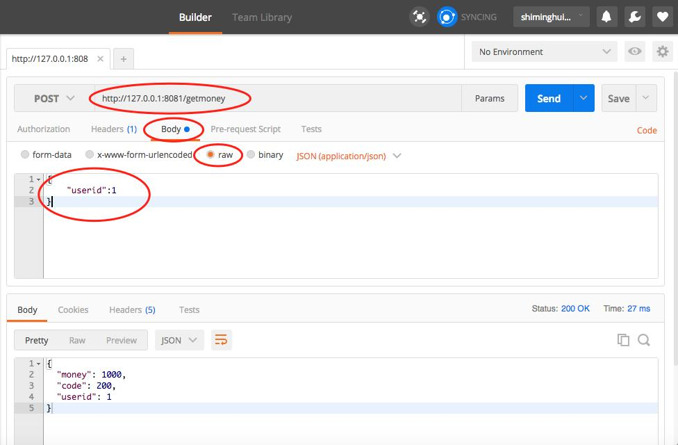The width and height of the screenshot is (678, 445).
Task: Select the x-www-form-urlencoded radio button
Action: pyautogui.click(x=89, y=154)
